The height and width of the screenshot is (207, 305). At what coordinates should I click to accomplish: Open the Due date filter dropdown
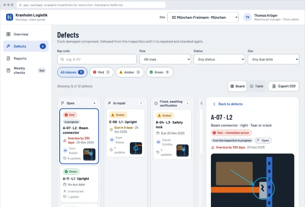pos(273,59)
